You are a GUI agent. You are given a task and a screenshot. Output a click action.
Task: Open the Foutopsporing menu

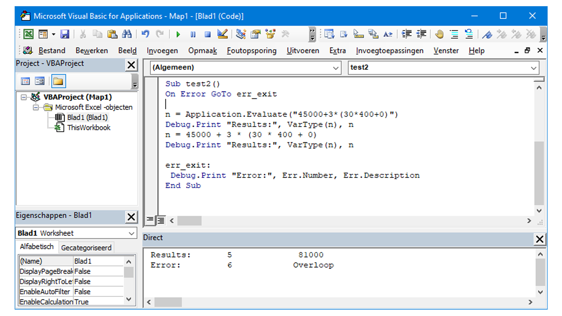point(251,51)
